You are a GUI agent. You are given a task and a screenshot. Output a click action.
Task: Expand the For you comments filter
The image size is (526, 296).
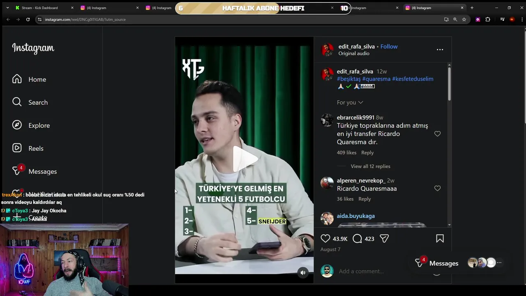pos(350,102)
